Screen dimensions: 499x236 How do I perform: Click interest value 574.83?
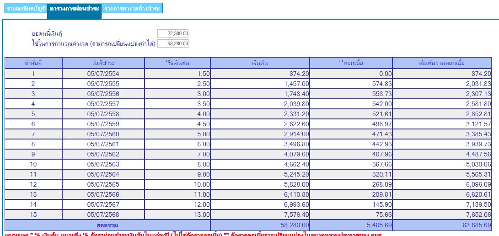(351, 84)
